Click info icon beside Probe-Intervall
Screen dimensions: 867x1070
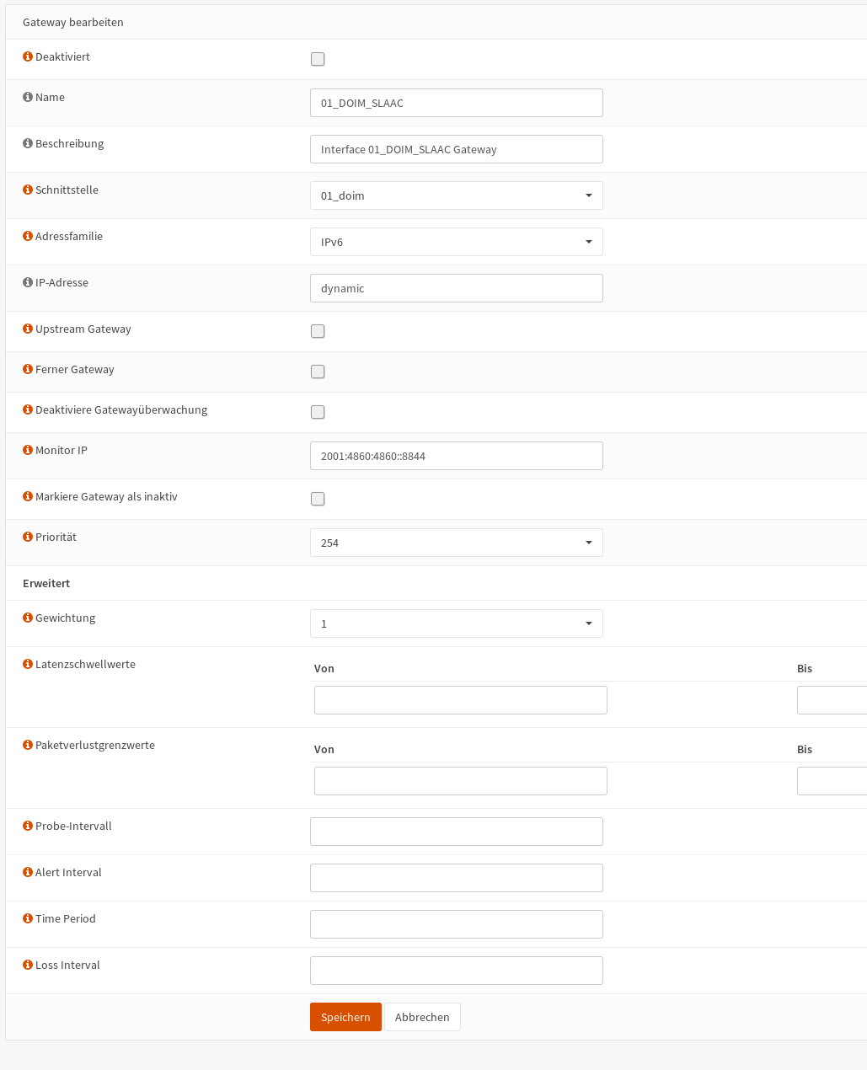pos(28,826)
